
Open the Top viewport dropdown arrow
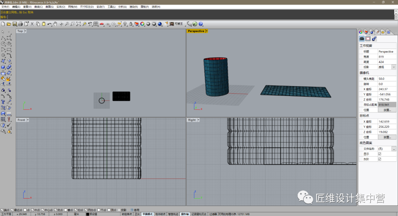[x=25, y=31]
